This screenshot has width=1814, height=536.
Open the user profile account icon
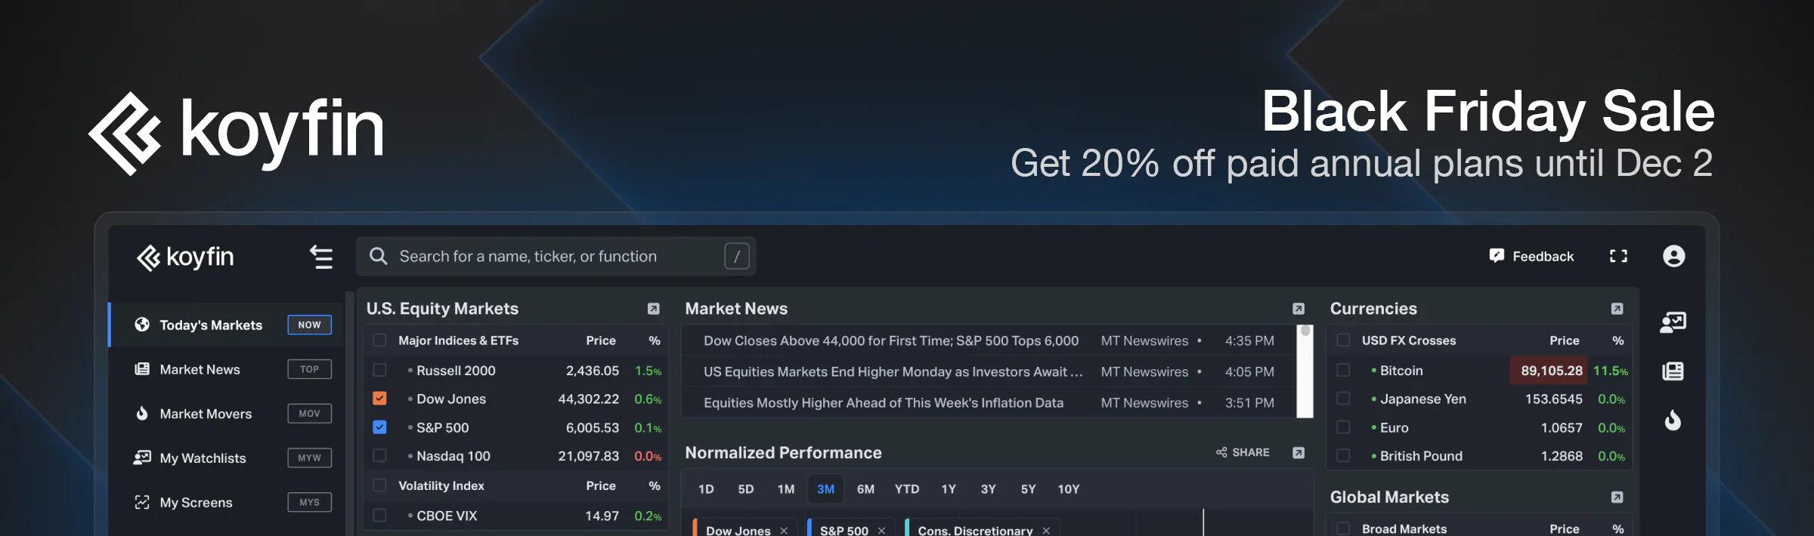[1673, 257]
